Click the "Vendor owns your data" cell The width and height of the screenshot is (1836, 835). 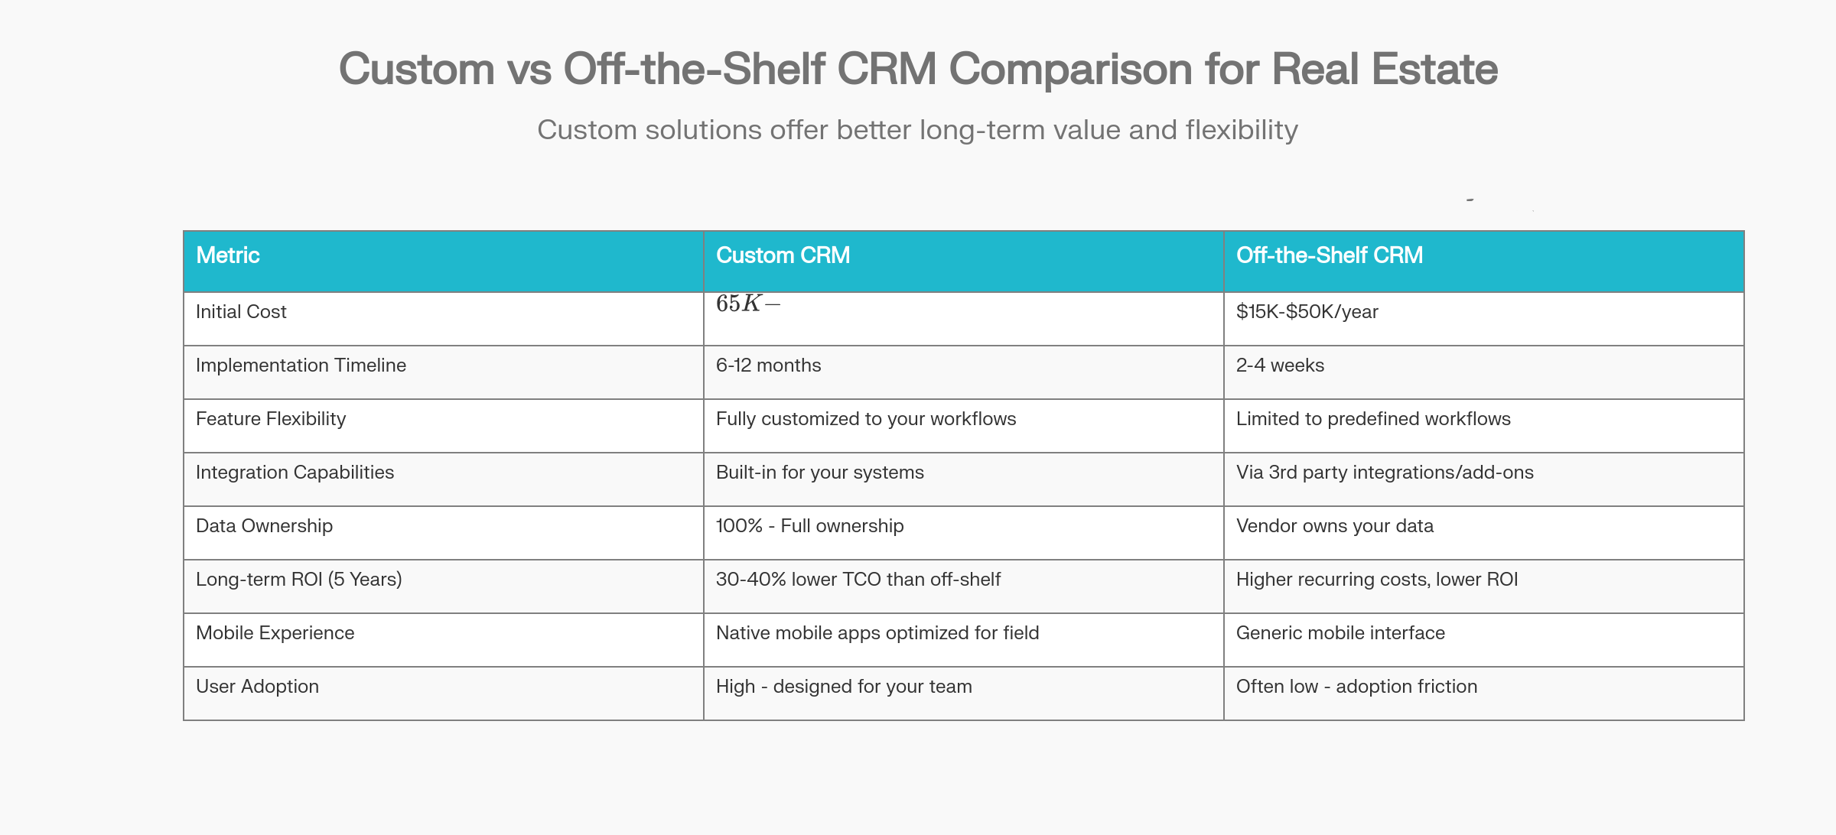point(1334,526)
